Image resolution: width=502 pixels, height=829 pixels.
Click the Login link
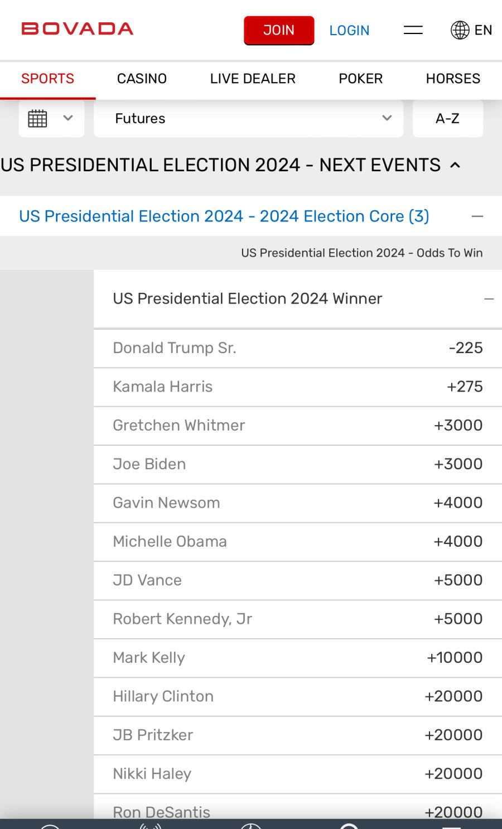tap(349, 31)
